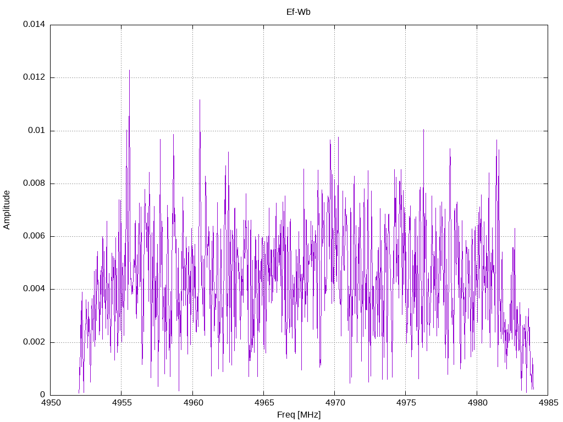Select the 0.01 y-axis tick label
563x422 pixels.
coord(37,130)
